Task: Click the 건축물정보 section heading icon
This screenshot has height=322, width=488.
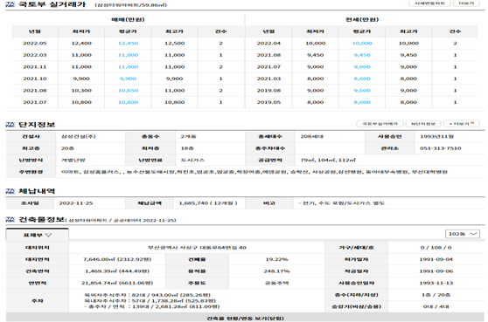Action: 10,220
